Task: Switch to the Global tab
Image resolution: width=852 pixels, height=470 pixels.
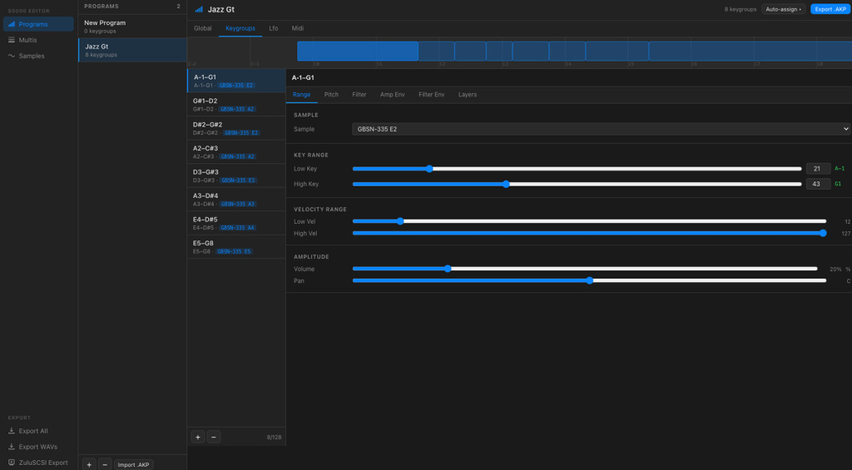Action: [x=203, y=28]
